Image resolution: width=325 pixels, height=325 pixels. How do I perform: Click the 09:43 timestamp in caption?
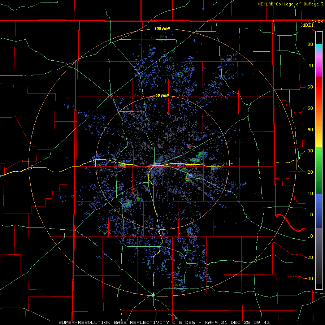point(261,322)
